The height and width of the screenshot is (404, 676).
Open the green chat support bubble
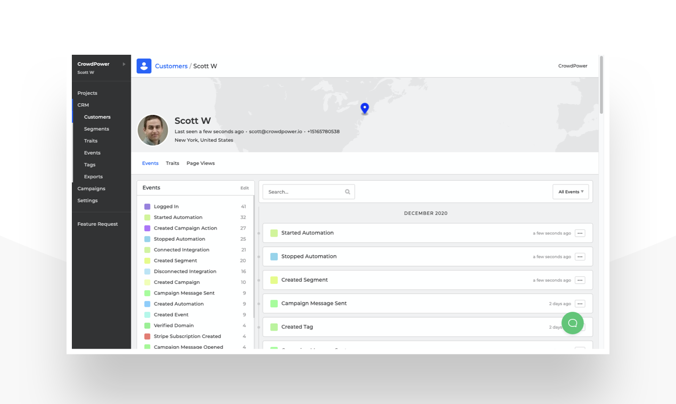coord(573,323)
